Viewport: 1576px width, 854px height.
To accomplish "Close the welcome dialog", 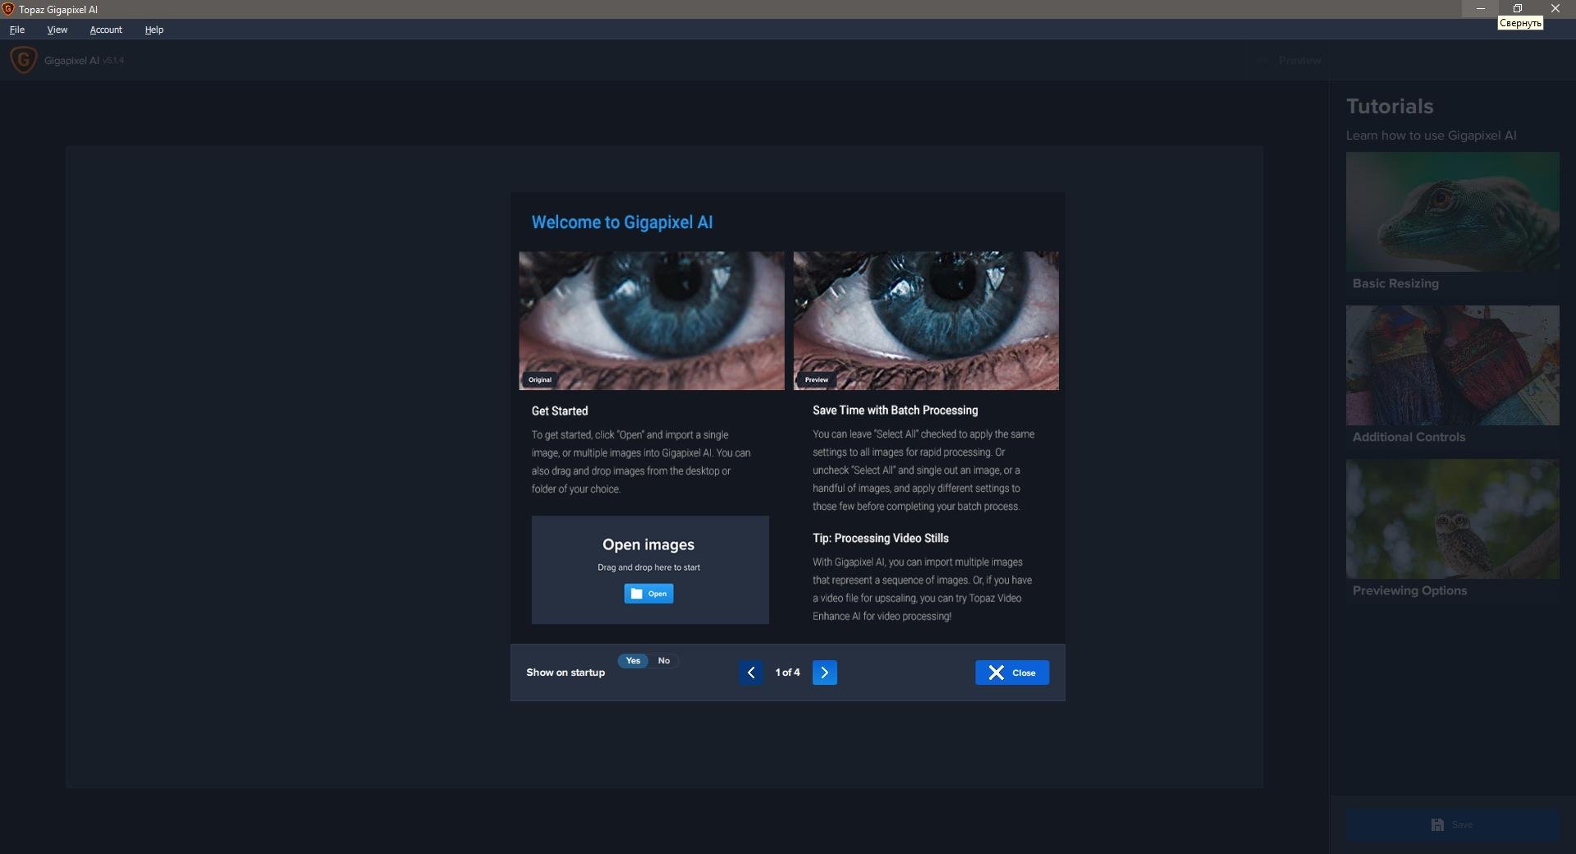I will (1011, 673).
